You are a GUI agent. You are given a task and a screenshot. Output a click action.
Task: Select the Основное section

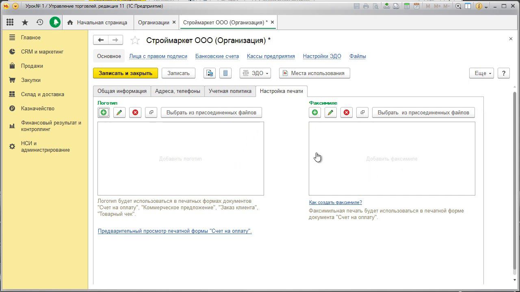click(109, 56)
